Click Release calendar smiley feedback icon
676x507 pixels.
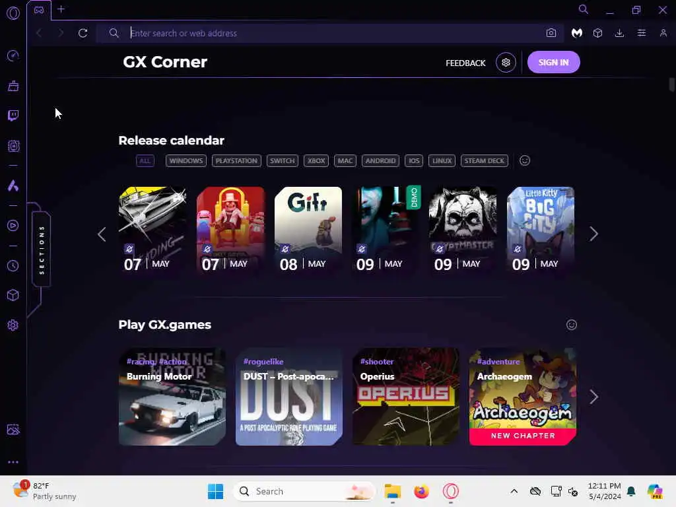click(x=525, y=160)
